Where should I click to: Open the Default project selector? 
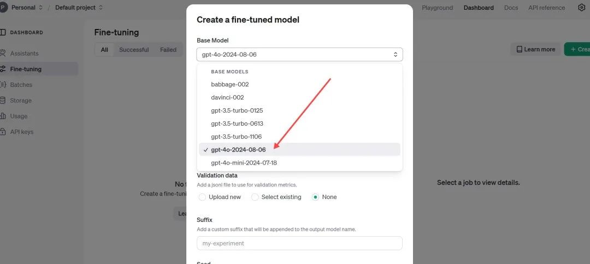coord(79,8)
